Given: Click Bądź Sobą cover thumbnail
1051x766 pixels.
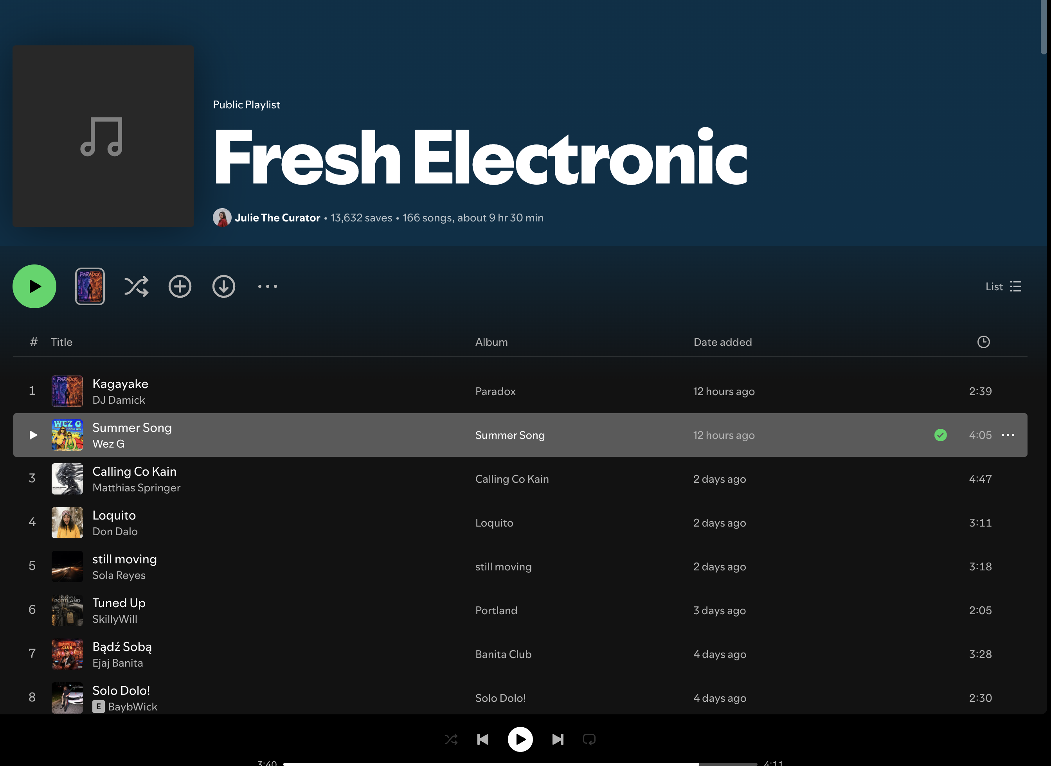Looking at the screenshot, I should click(67, 654).
